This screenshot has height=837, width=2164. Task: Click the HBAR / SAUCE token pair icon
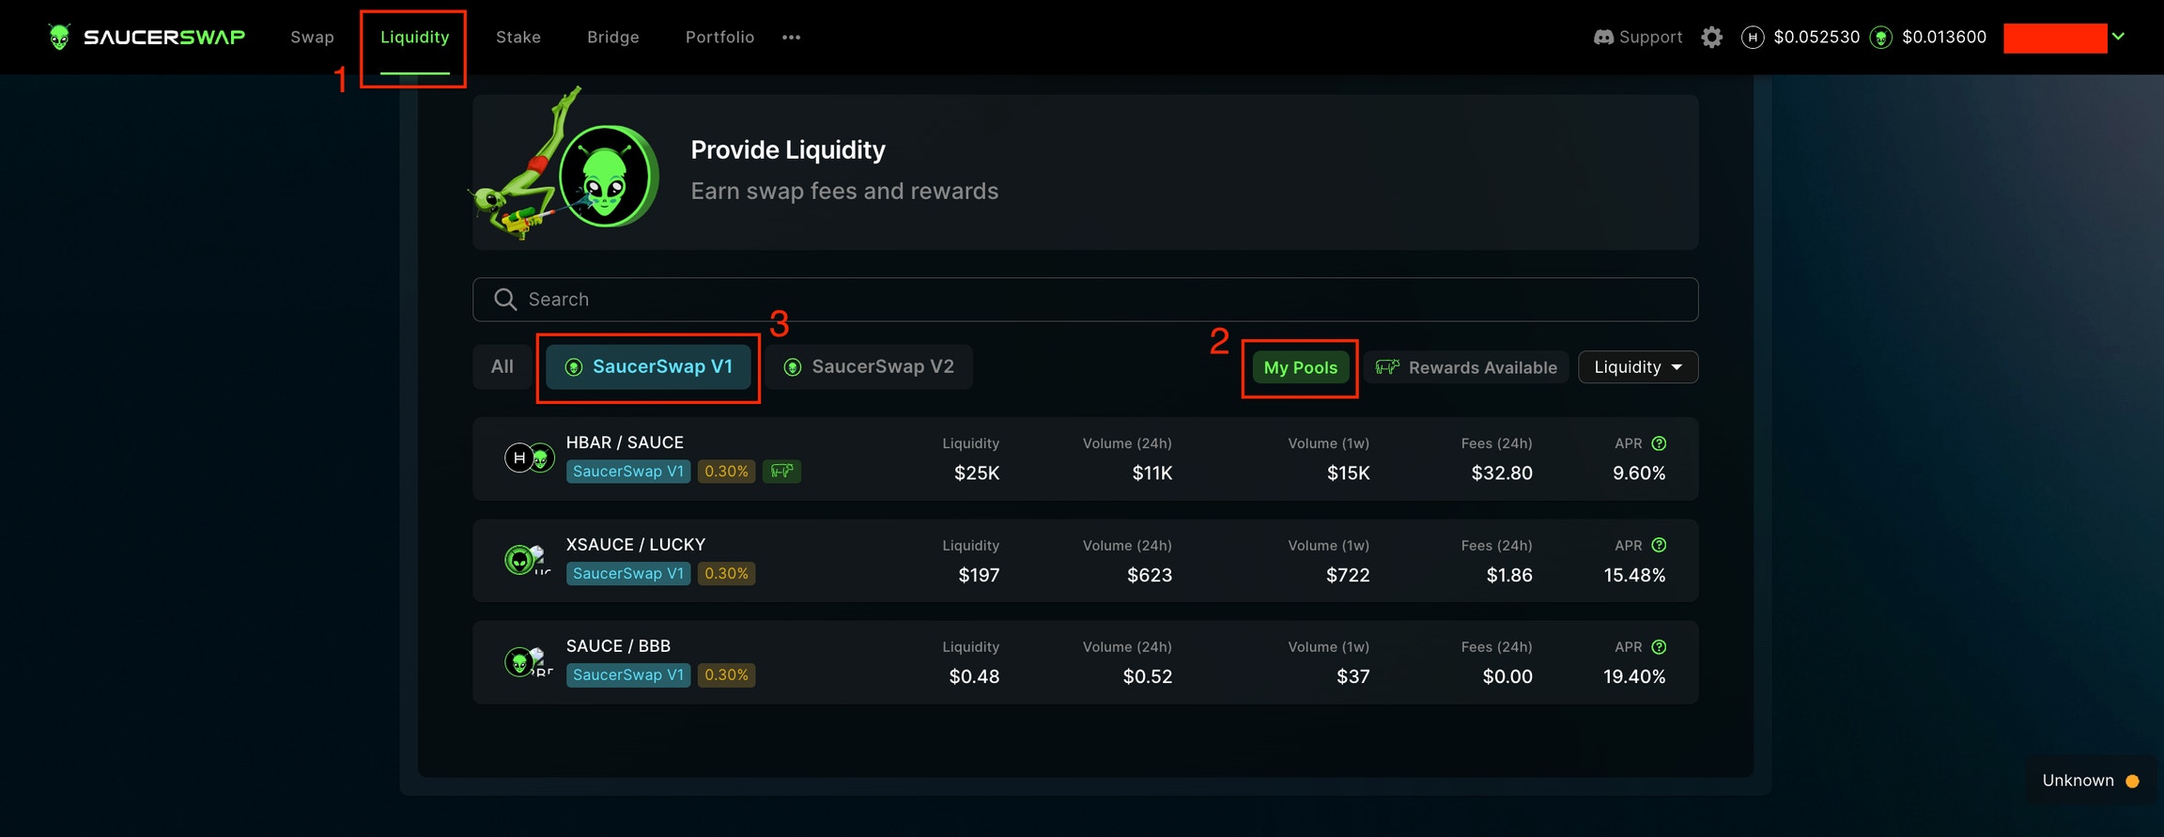coord(530,457)
